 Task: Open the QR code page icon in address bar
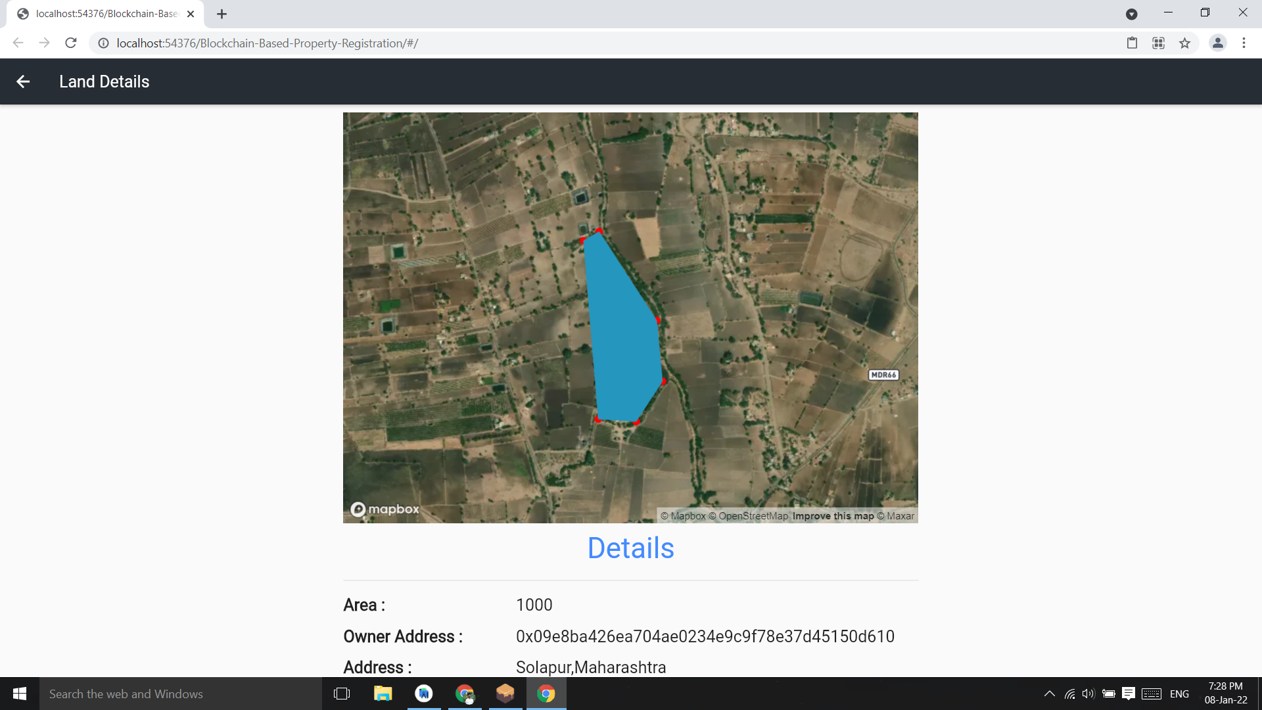pos(1158,43)
